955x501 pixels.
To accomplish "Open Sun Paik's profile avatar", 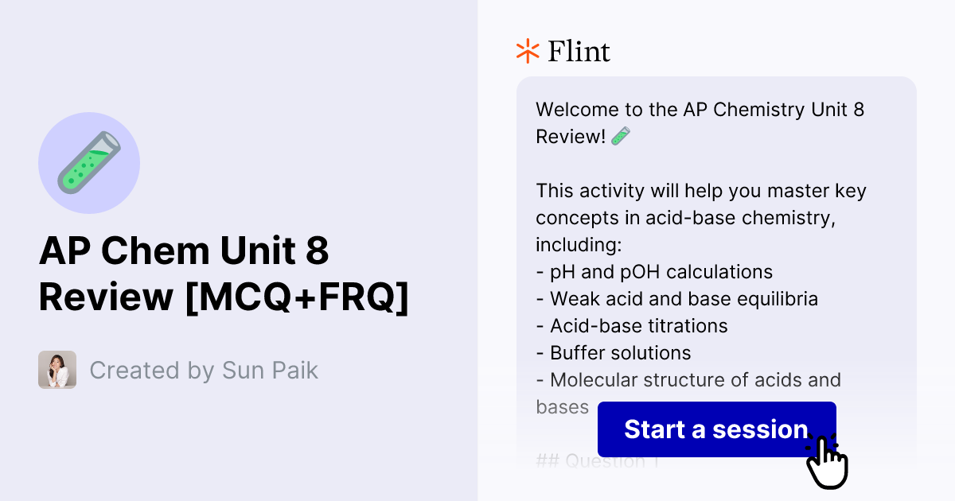I will coord(57,370).
